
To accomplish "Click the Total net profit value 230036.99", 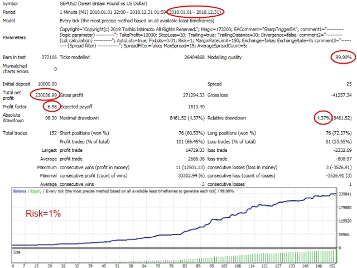I will click(x=46, y=95).
